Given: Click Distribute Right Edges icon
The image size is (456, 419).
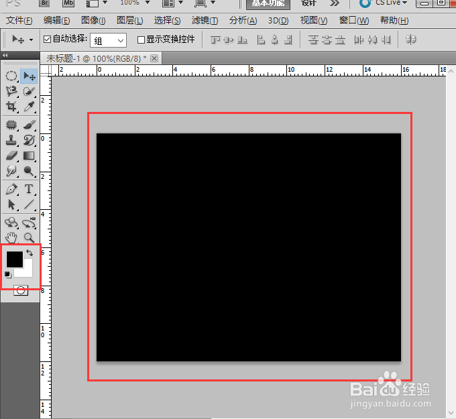Looking at the screenshot, I should click(x=386, y=40).
